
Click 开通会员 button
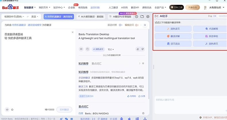tap(193, 7)
